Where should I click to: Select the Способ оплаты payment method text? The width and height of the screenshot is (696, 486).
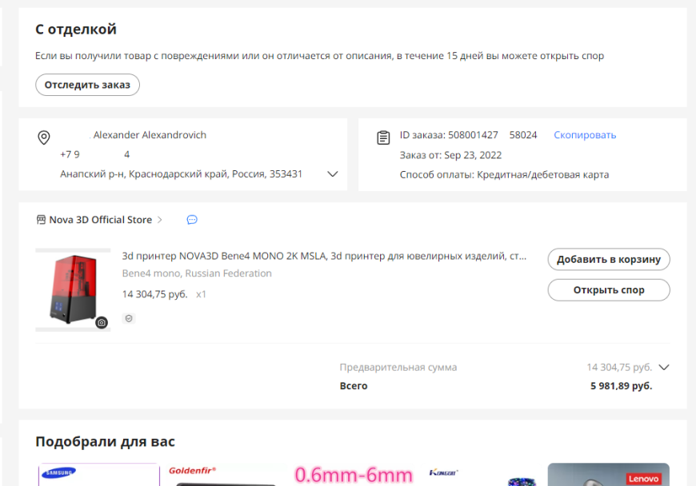[x=504, y=175]
